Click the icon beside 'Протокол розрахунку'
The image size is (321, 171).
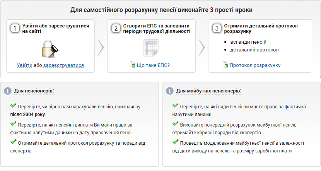(225, 65)
